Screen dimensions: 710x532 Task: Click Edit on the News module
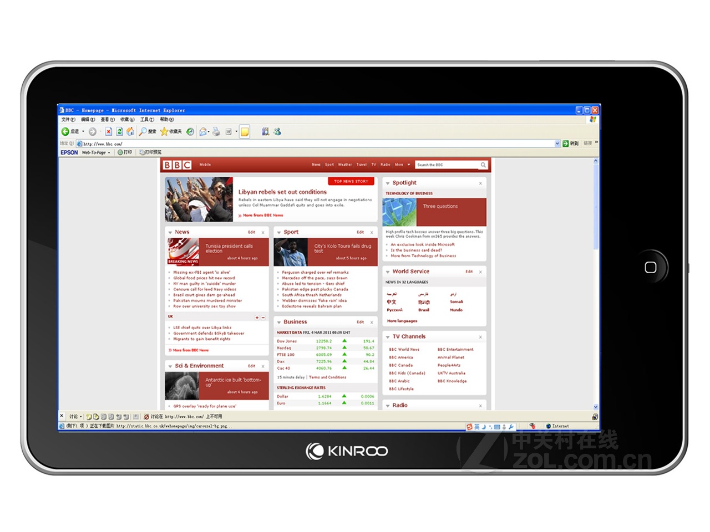click(x=251, y=233)
